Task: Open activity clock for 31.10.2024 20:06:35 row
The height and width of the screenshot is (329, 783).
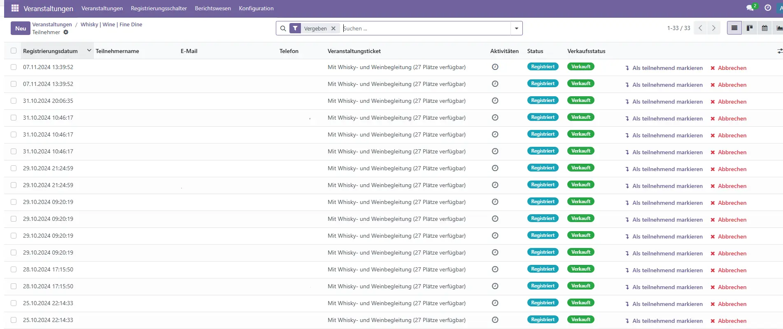Action: pos(495,100)
